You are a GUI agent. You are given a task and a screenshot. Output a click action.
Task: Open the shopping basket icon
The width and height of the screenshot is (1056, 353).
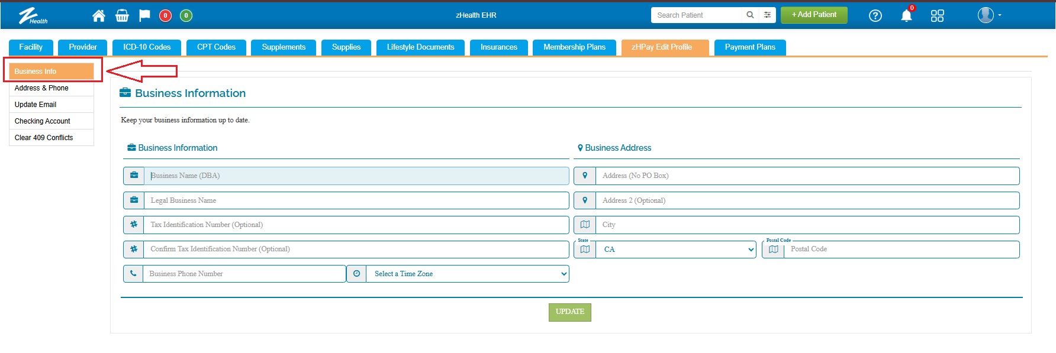click(122, 16)
